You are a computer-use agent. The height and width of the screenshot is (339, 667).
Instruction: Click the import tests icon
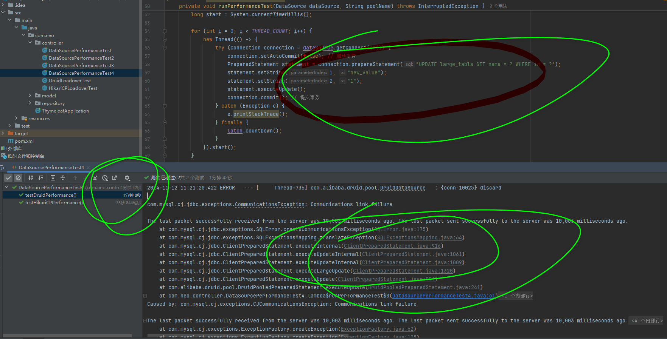click(95, 178)
